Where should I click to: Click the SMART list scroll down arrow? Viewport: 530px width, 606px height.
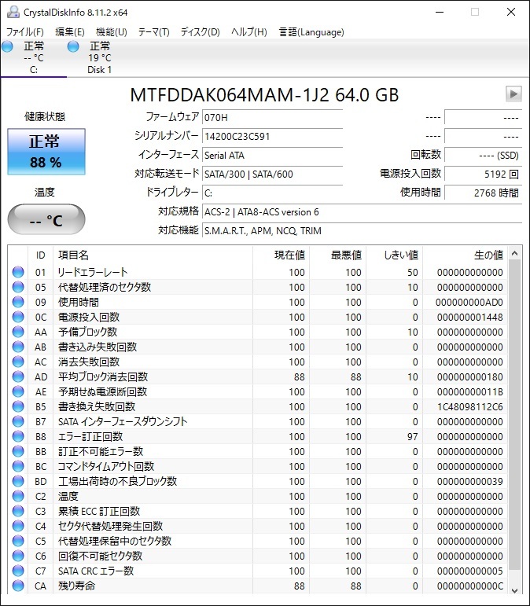coord(514,590)
